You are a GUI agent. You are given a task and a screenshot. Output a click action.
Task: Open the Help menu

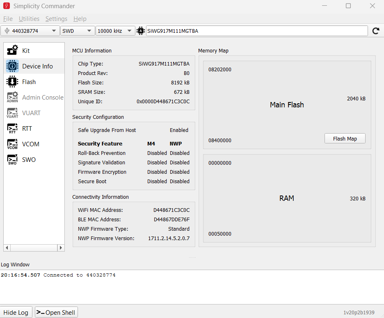point(80,19)
